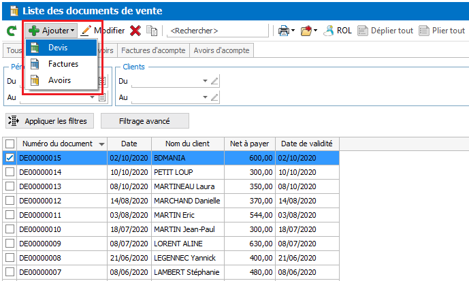The image size is (469, 281).
Task: Choose Factures in the Ajouter menu
Action: (63, 64)
